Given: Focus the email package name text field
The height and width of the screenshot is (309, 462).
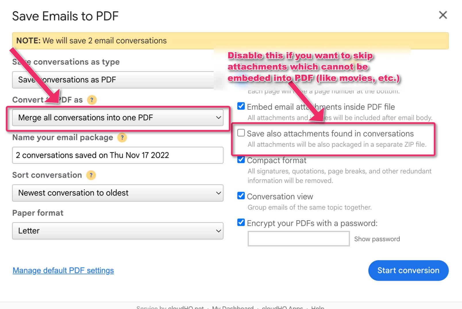Looking at the screenshot, I should [x=118, y=155].
